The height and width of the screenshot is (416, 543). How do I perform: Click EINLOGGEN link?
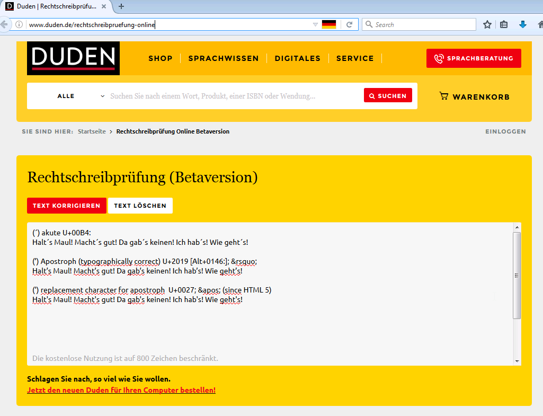pyautogui.click(x=505, y=131)
